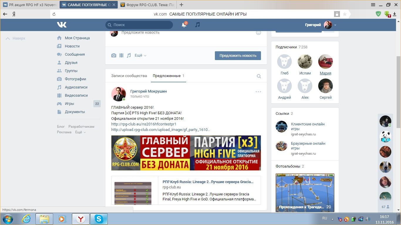Open 'Моя Страница' menu item
Image resolution: width=401 pixels, height=225 pixels.
click(77, 38)
